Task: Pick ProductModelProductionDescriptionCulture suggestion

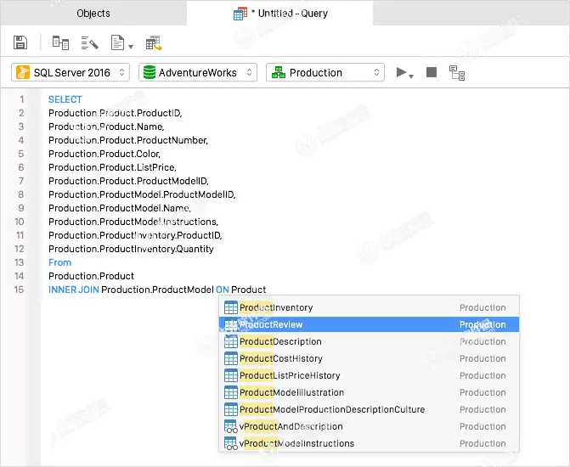Action: click(x=369, y=409)
